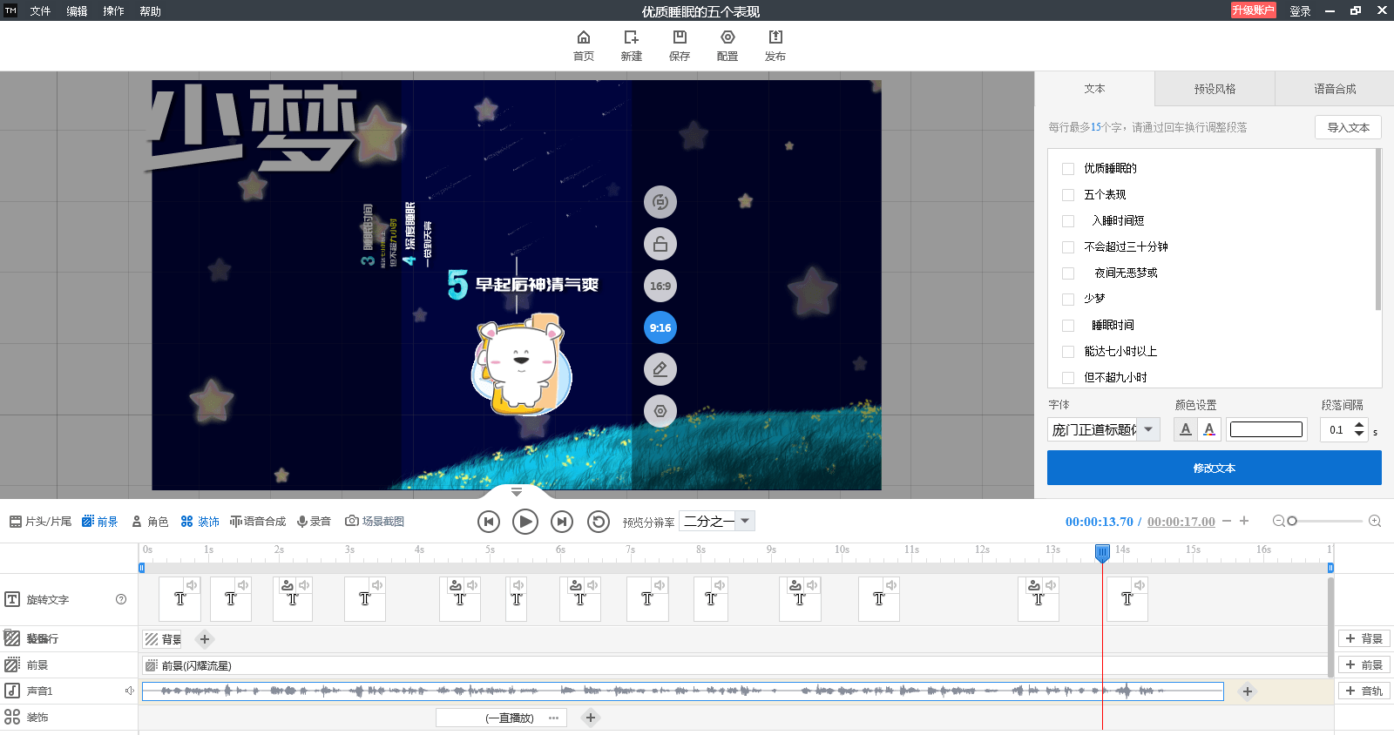The width and height of the screenshot is (1394, 735).
Task: Check the 少梦 text line
Action: coord(1068,300)
